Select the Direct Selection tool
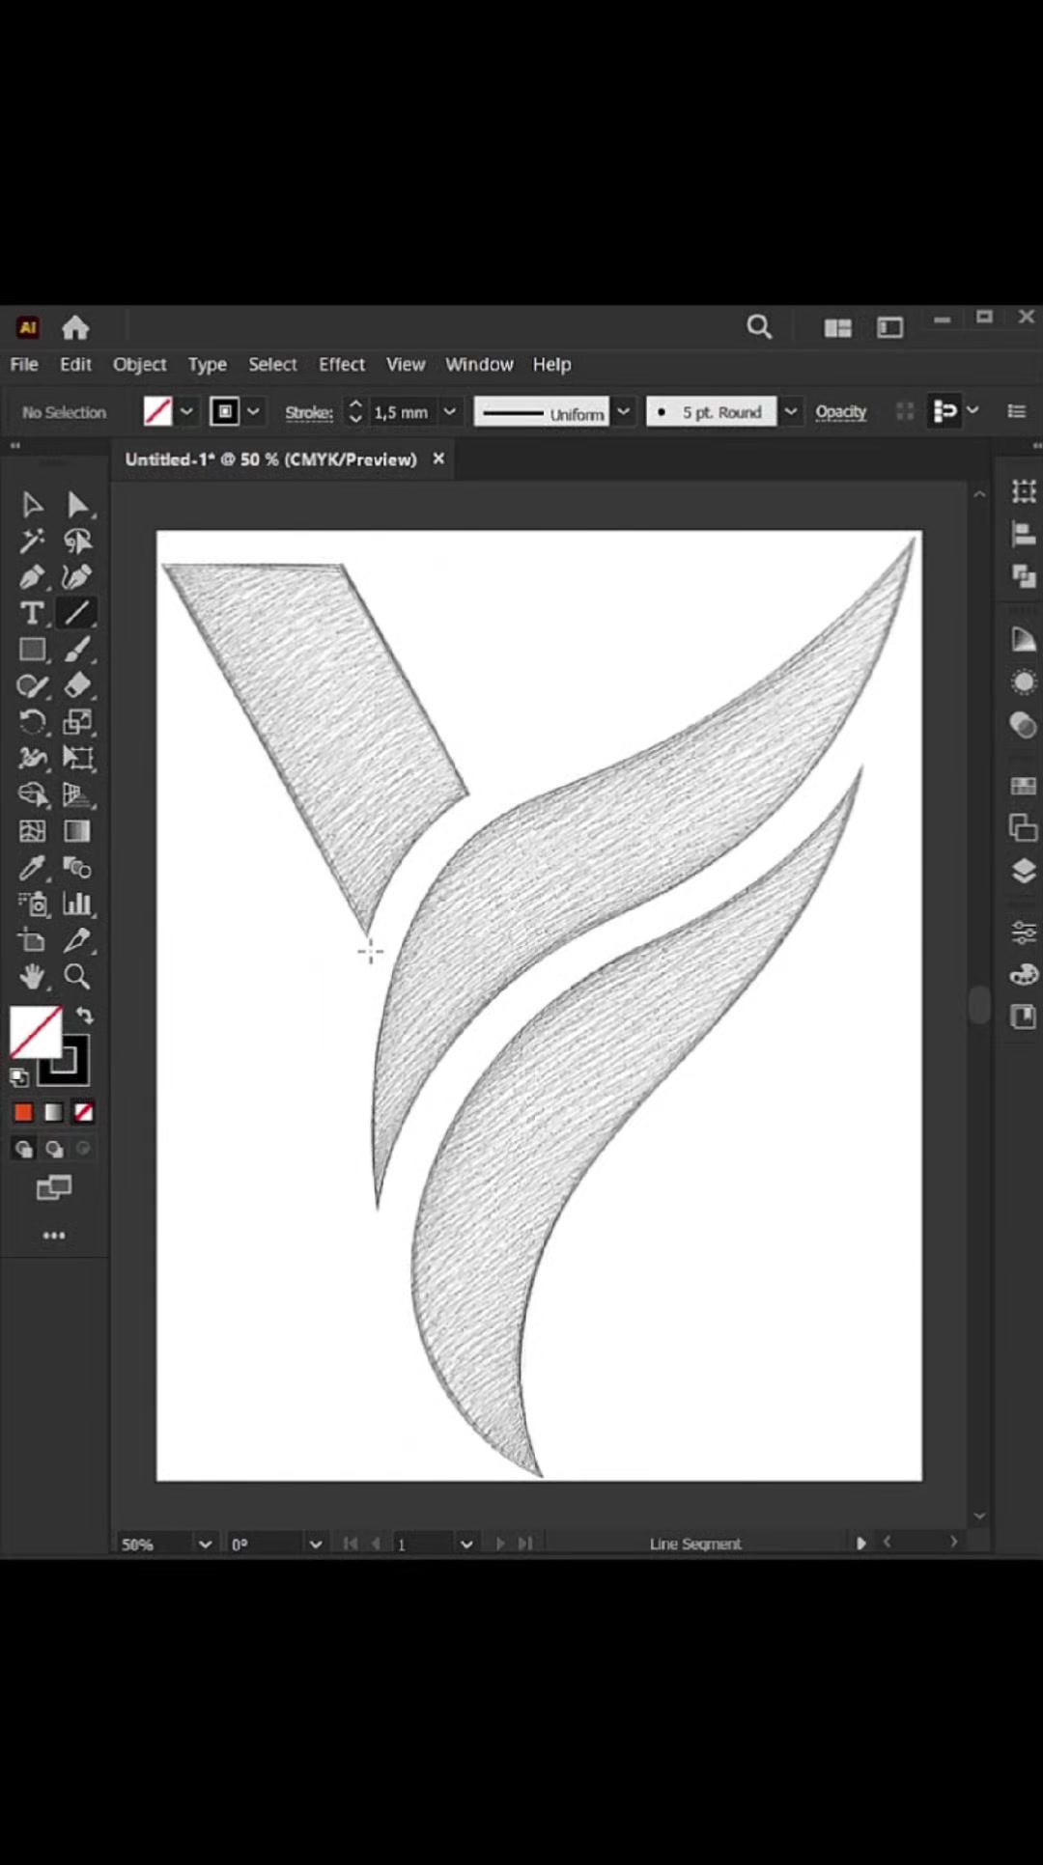The width and height of the screenshot is (1043, 1865). (77, 505)
